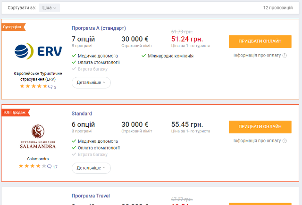Open the Програма Travel link

pos(91,196)
